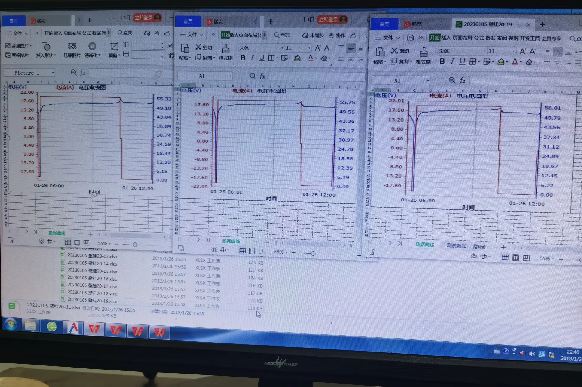Expand the Picture 1 name box dropdown

(x=53, y=73)
